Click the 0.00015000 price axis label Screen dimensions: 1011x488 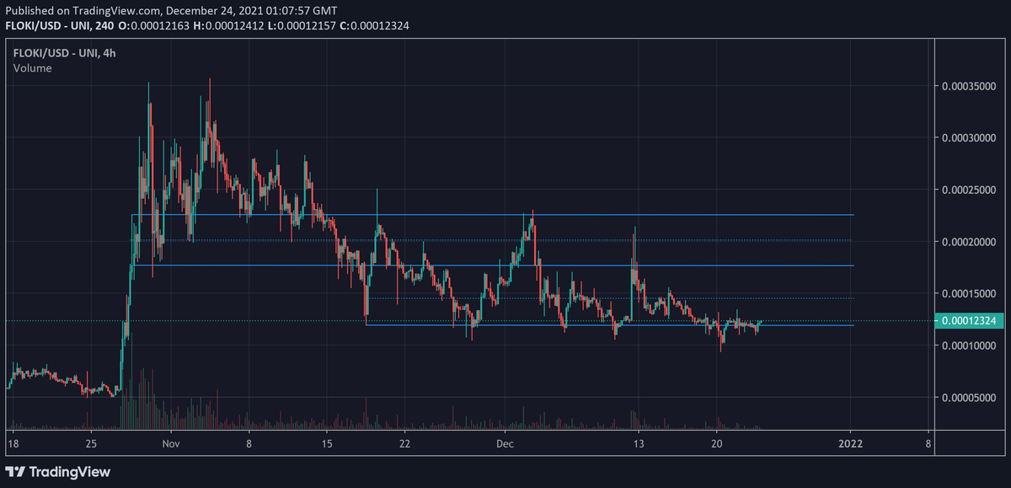pyautogui.click(x=970, y=293)
